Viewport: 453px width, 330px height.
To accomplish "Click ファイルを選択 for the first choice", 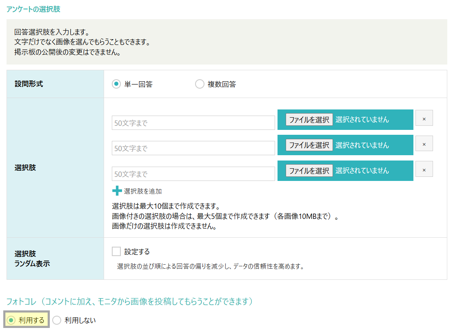I will 309,119.
